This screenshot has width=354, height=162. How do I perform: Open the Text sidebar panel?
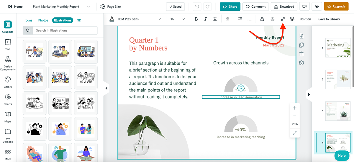coord(8,45)
